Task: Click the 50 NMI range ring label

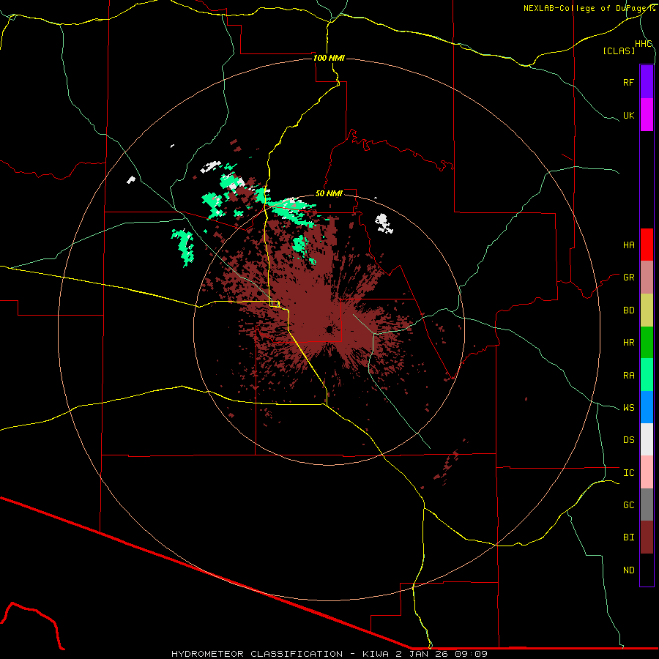Action: coord(329,193)
